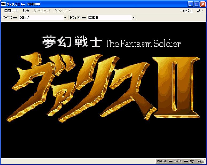Click the application icon in title bar

(3, 4)
